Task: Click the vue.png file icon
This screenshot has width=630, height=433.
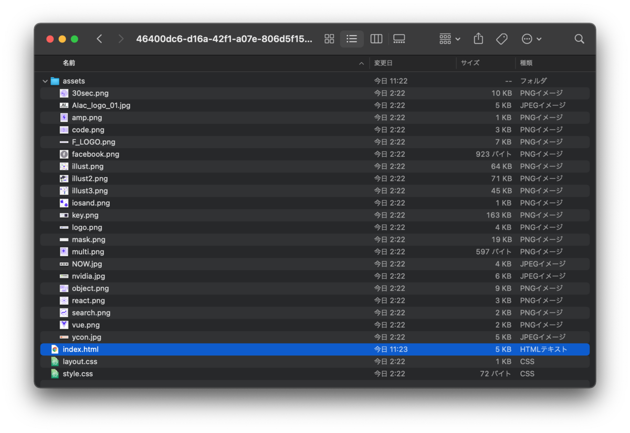Action: pyautogui.click(x=64, y=325)
